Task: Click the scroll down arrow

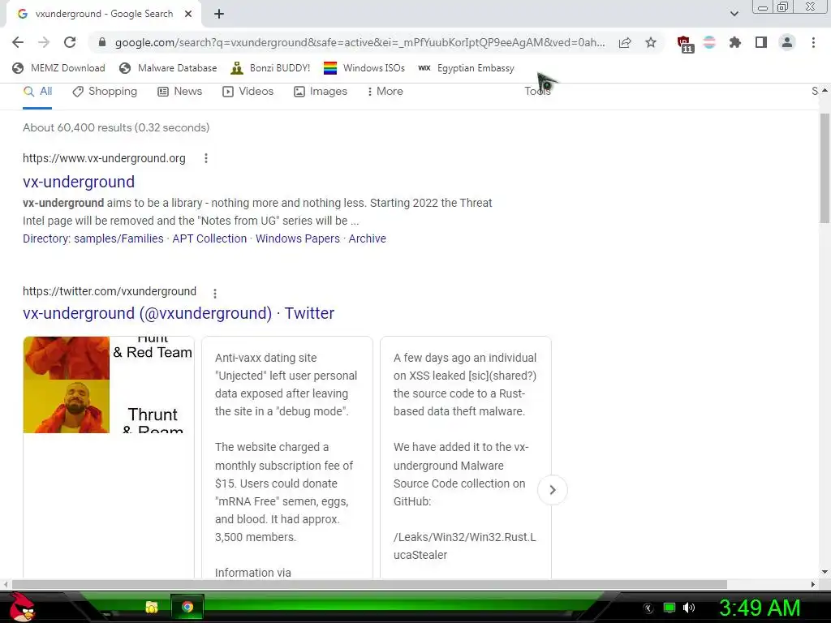Action: point(825,572)
